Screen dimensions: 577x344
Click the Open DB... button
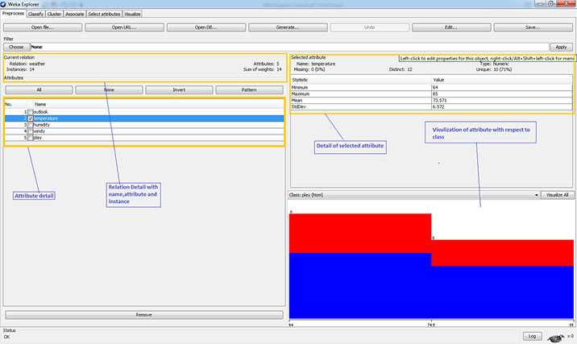206,27
